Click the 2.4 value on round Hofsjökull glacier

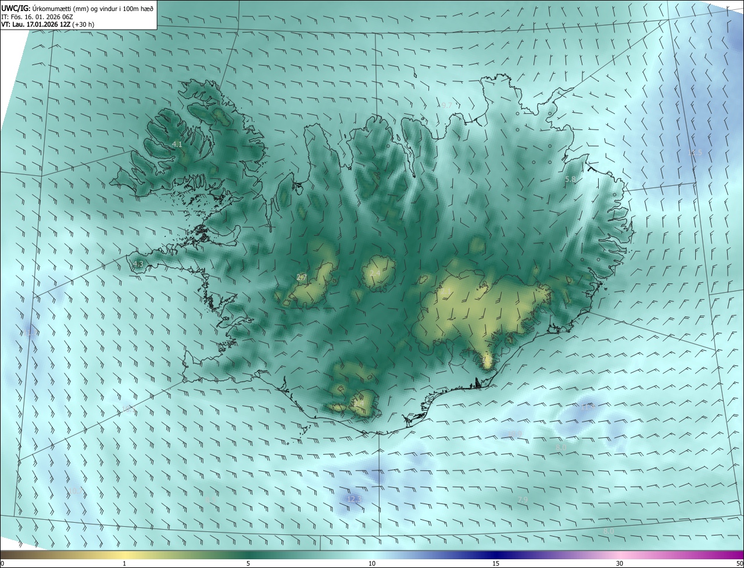click(x=375, y=273)
